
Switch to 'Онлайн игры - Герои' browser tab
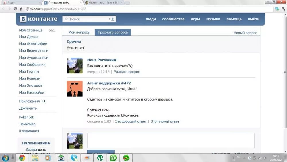point(104,3)
